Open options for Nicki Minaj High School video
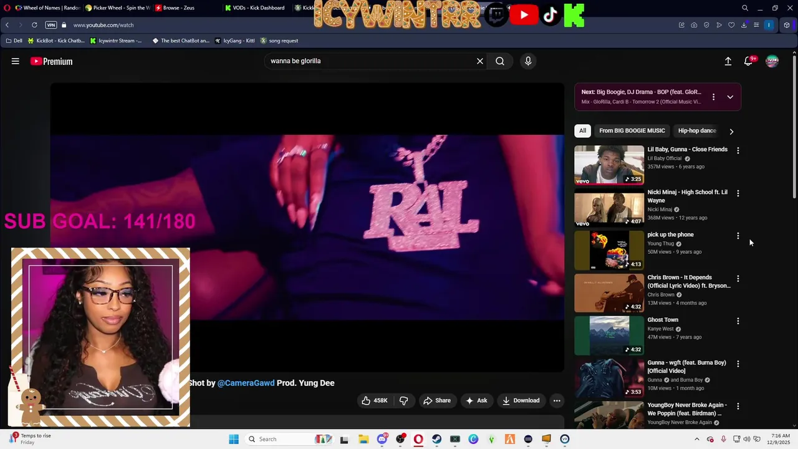The height and width of the screenshot is (449, 798). click(738, 193)
